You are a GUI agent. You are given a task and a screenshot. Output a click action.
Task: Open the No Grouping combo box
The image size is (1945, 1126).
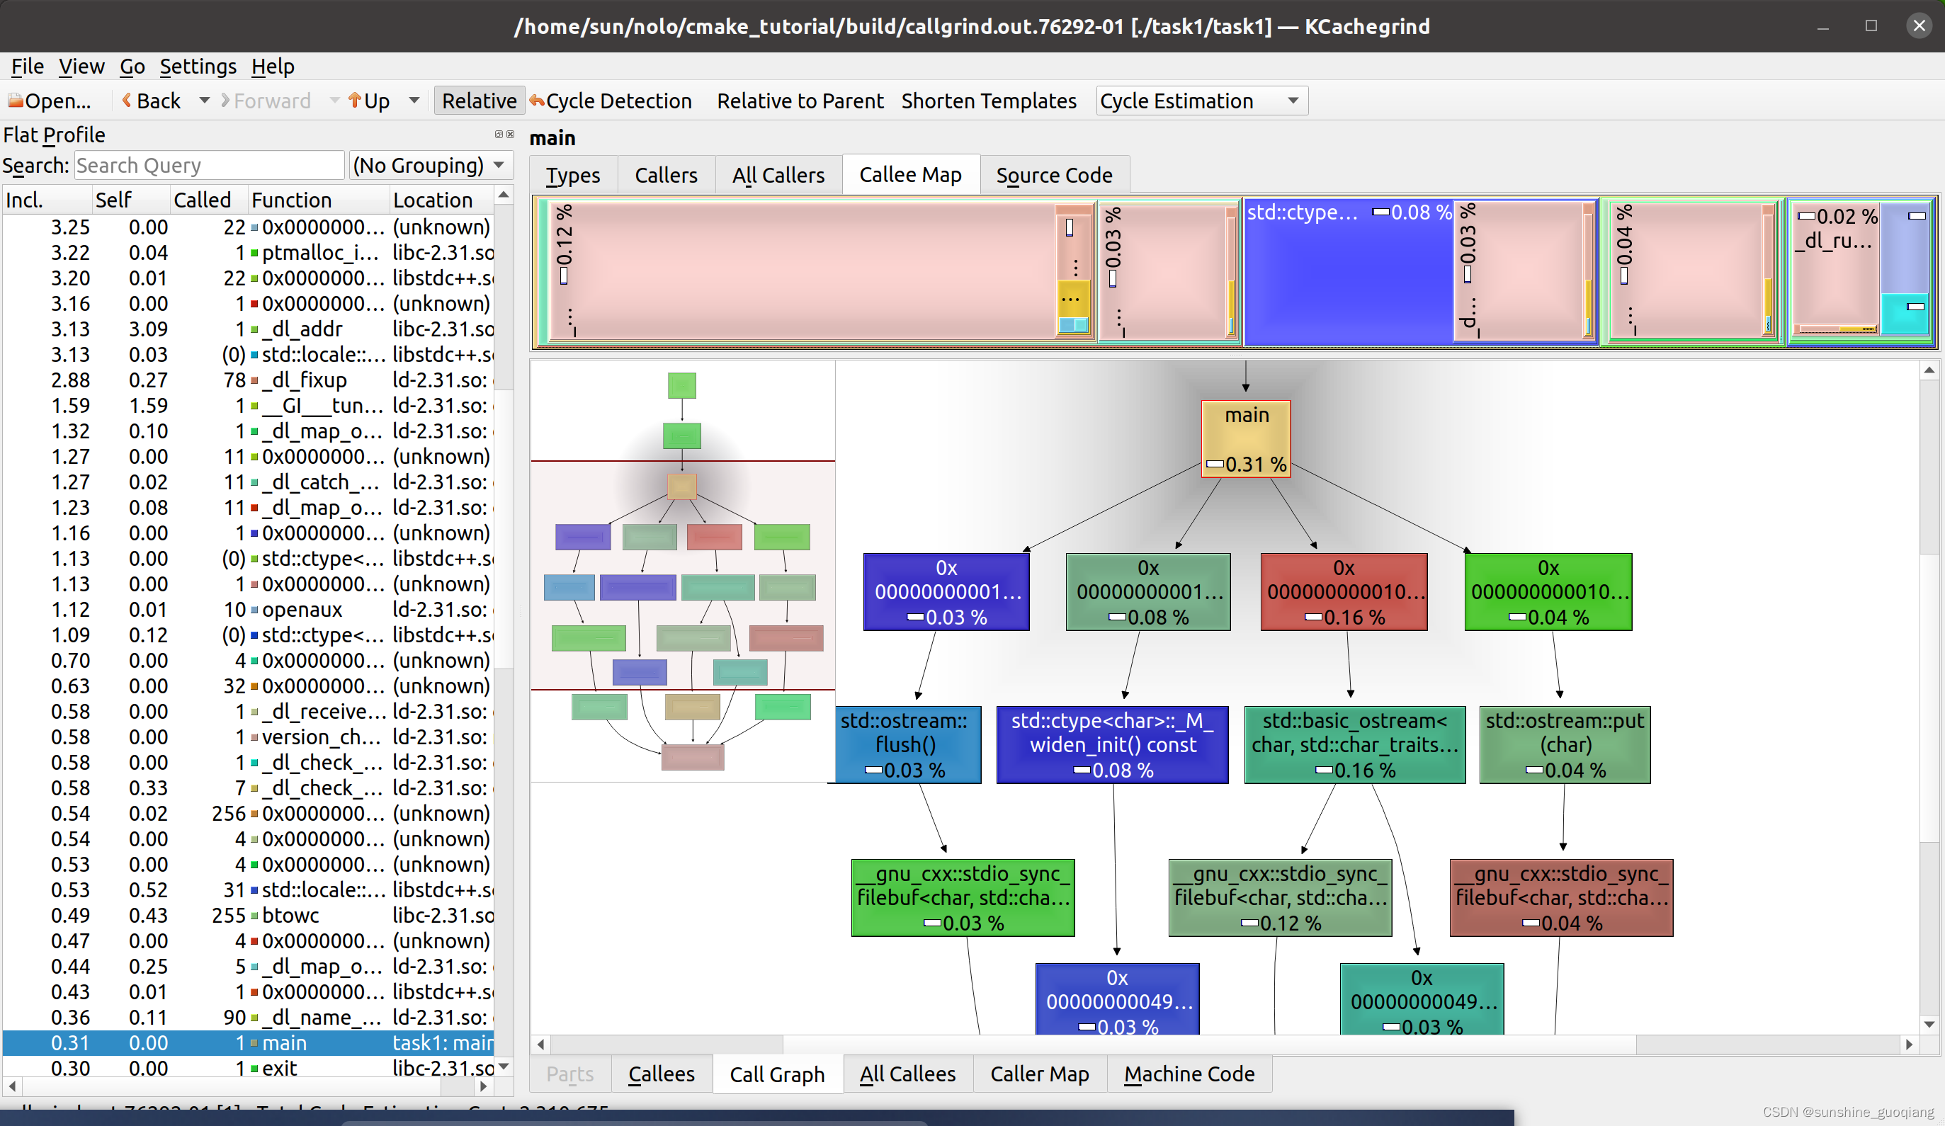pos(429,165)
